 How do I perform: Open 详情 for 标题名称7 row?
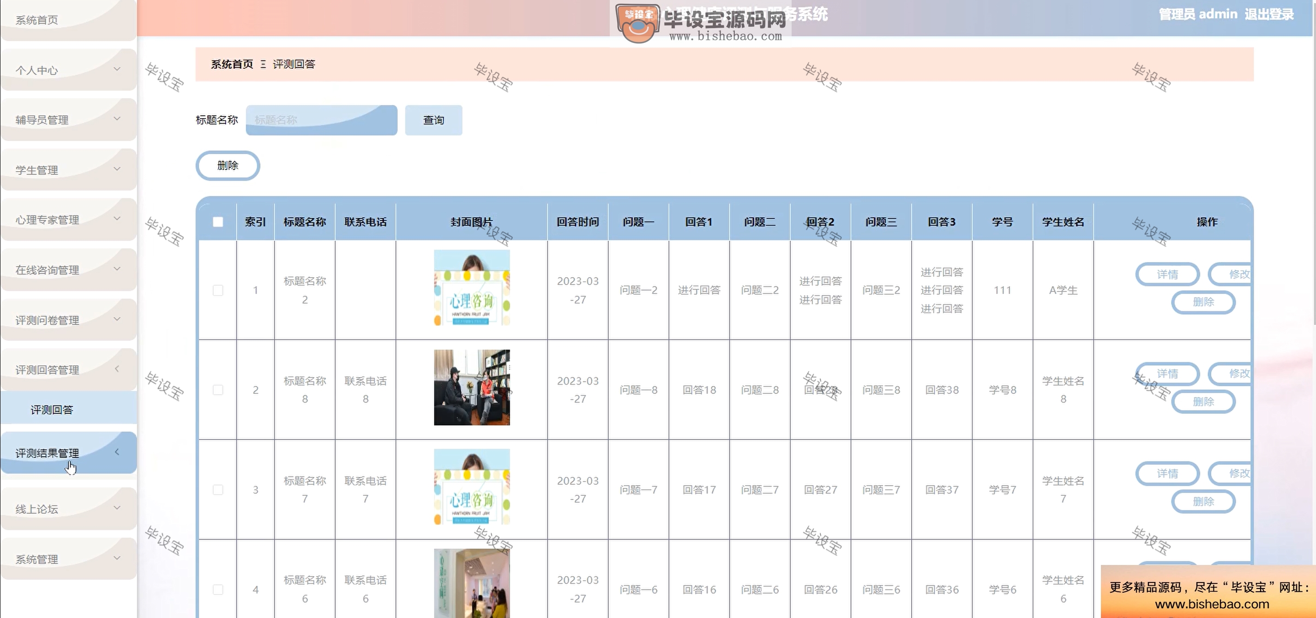[1167, 474]
